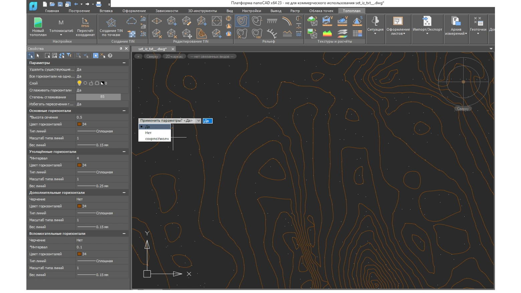The width and height of the screenshot is (521, 293).
Task: Select the contour lines tool in Рельеф
Action: (x=242, y=21)
